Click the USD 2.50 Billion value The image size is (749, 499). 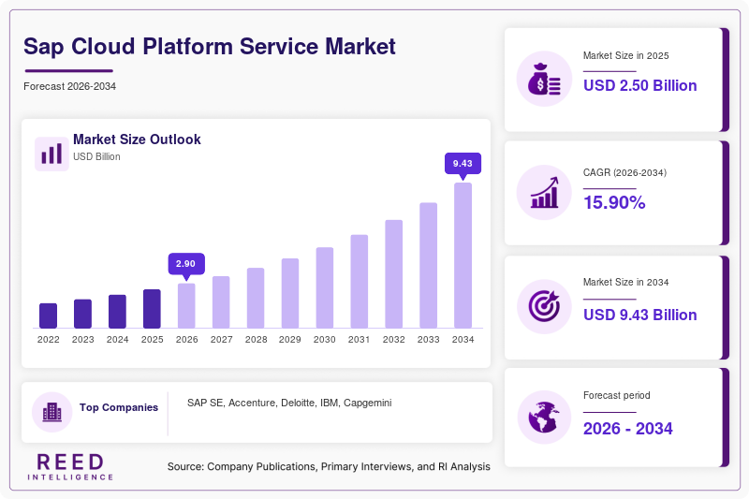point(640,85)
